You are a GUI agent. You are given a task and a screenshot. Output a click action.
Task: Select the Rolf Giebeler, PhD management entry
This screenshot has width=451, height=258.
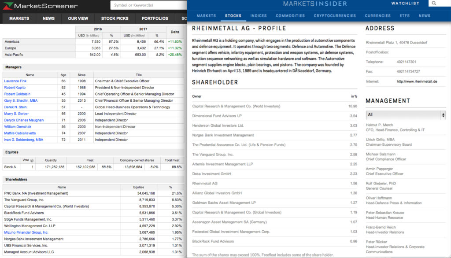381,186
